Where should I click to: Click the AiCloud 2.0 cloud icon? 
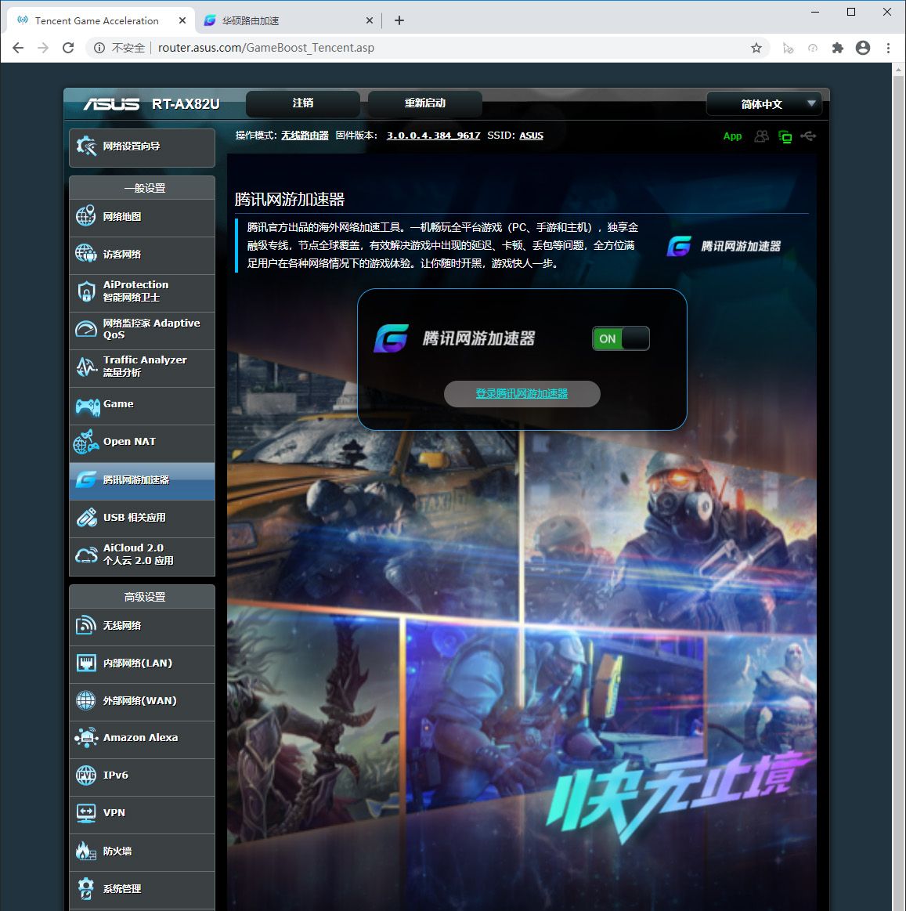pyautogui.click(x=86, y=555)
